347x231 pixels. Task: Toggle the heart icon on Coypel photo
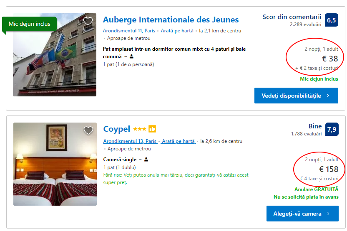88,130
